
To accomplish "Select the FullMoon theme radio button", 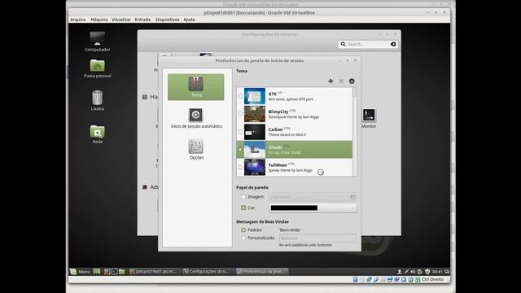I will (x=240, y=167).
